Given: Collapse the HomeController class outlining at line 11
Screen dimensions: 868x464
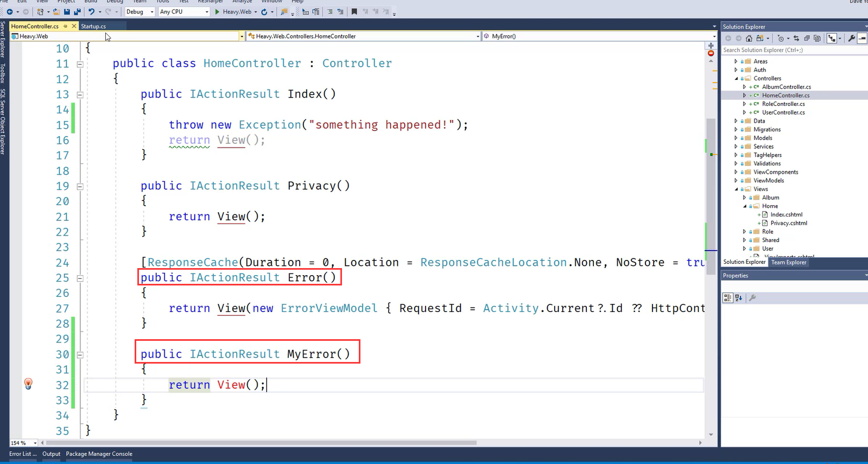Looking at the screenshot, I should (80, 64).
